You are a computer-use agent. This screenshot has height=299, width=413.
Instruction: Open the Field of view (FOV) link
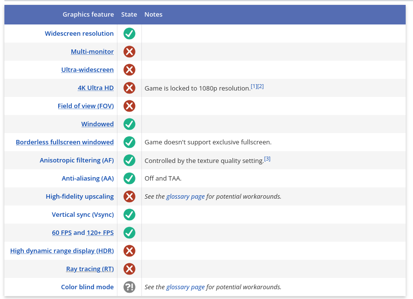(x=86, y=106)
